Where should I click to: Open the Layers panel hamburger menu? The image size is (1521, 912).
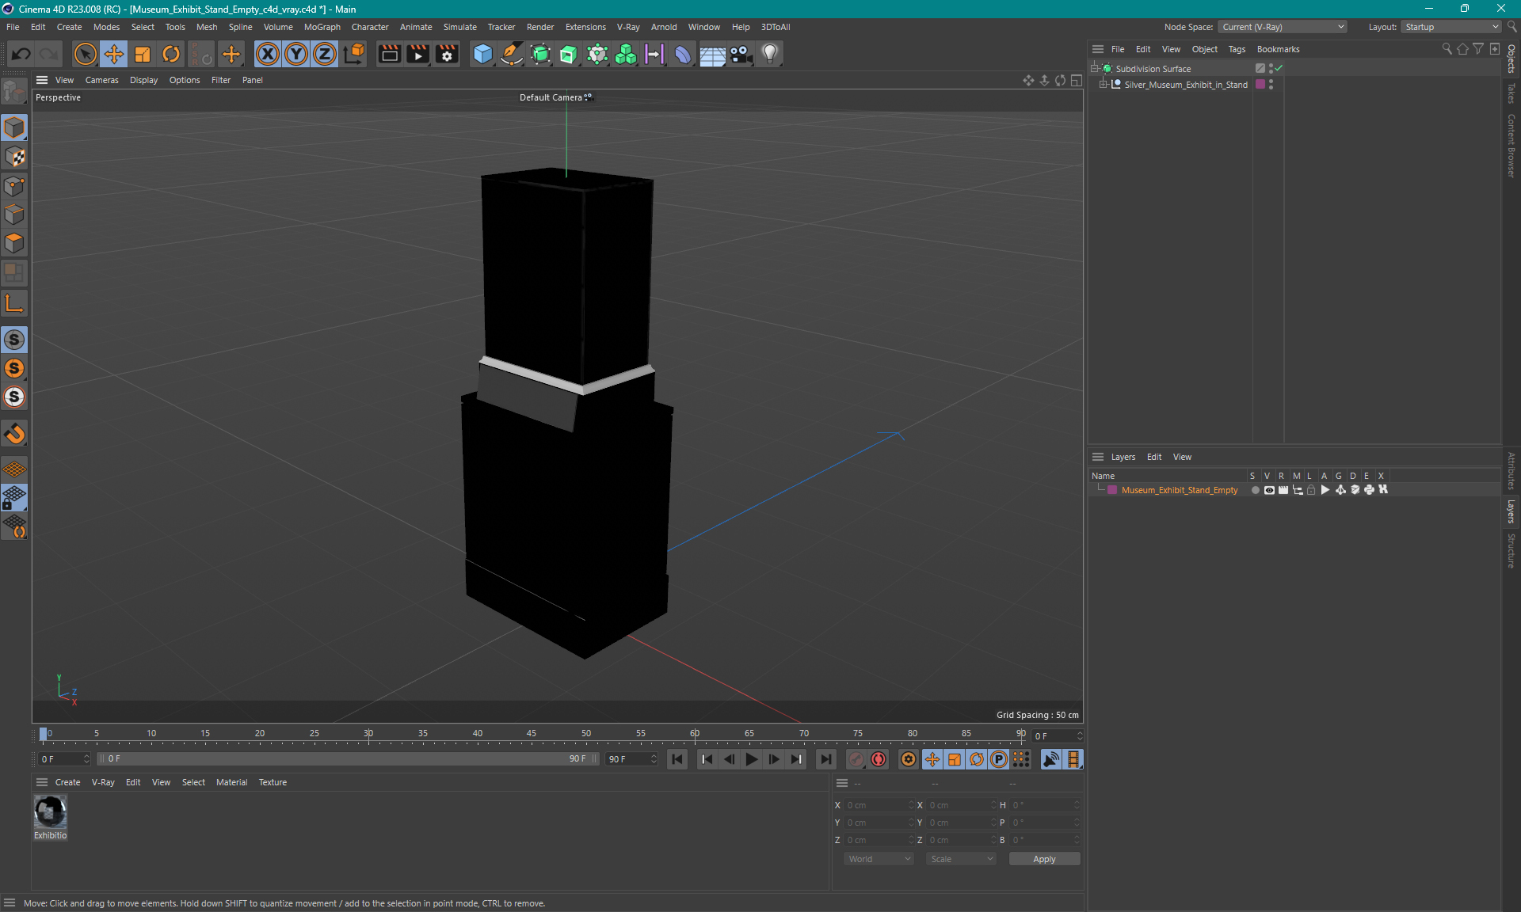1098,457
